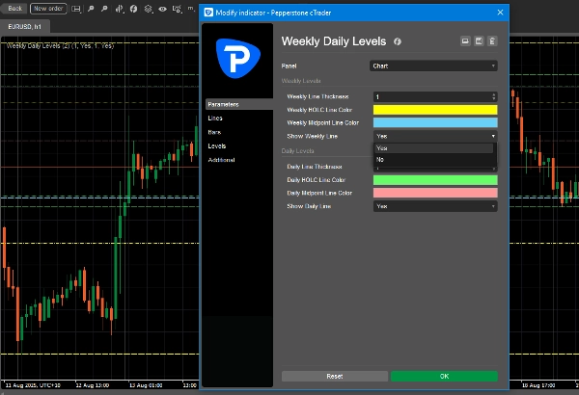Screen dimensions: 579x395
Task: Open the Additional section in sidebar
Action: pos(221,160)
